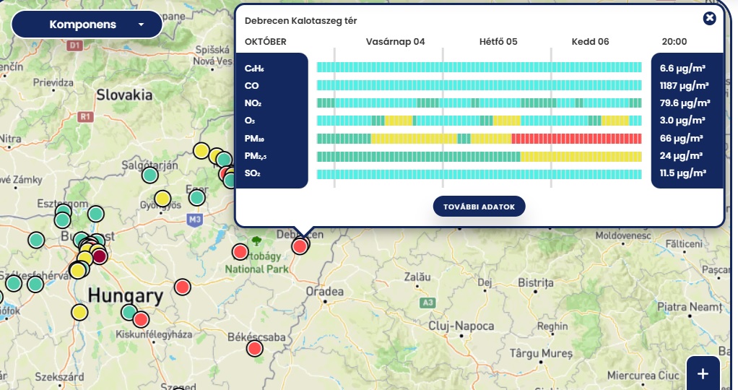
Task: Click the Debrecen Kalotaszeg tér title
Action: [x=300, y=21]
